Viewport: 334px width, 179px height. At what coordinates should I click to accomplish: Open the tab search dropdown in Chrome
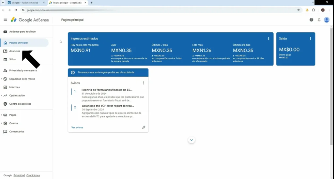pos(3,3)
